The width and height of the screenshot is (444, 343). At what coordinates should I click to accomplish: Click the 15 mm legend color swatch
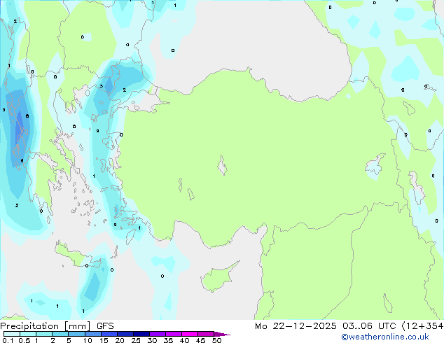109,334
